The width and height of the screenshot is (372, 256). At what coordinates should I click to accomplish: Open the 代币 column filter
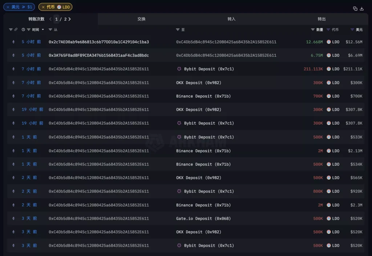[328, 29]
